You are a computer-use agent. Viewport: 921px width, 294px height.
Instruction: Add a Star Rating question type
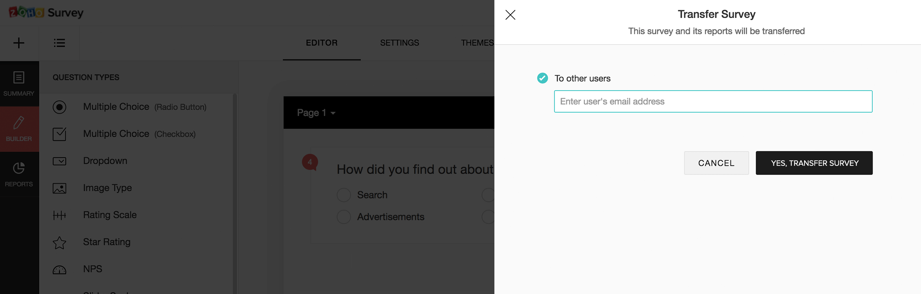[106, 242]
